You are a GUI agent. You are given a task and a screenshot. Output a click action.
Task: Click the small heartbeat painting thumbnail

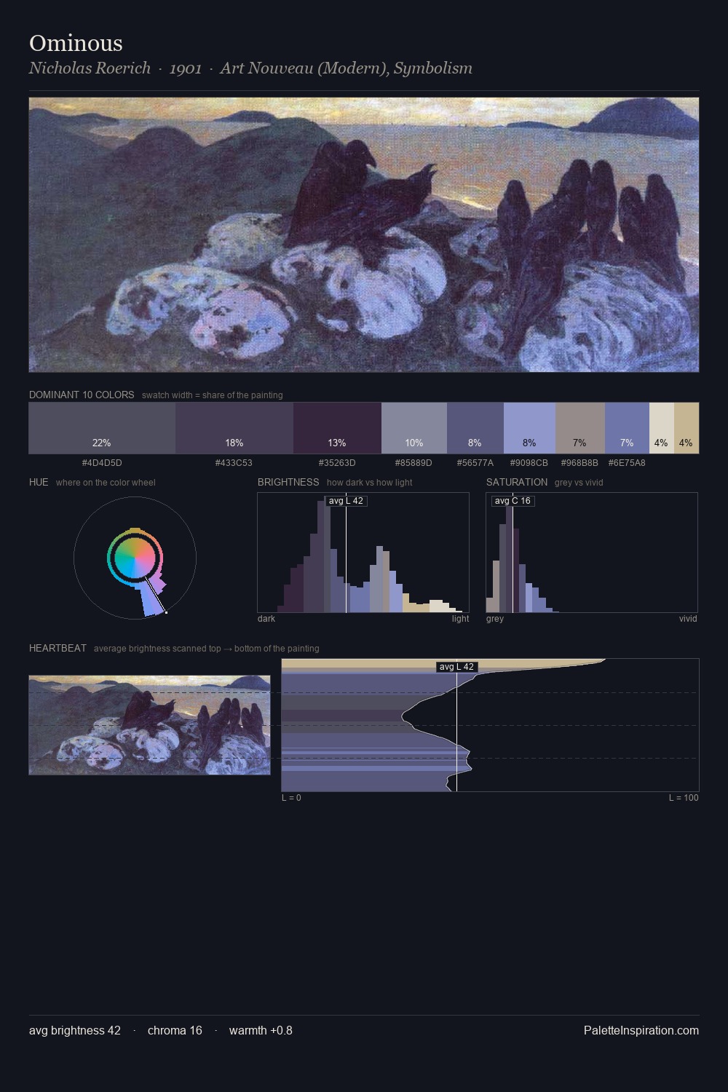click(149, 725)
